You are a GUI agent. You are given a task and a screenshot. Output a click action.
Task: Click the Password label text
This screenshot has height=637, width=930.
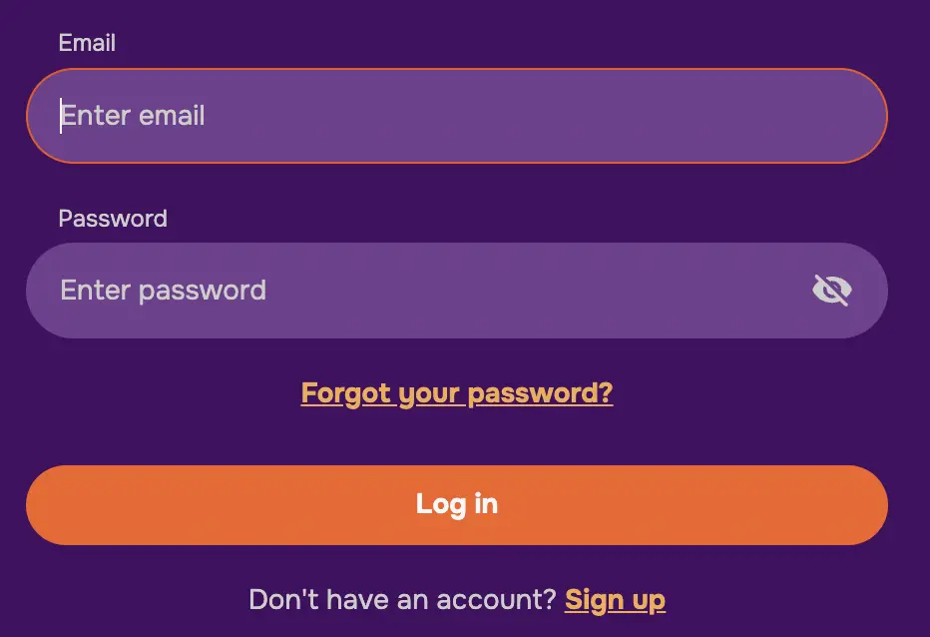coord(113,219)
